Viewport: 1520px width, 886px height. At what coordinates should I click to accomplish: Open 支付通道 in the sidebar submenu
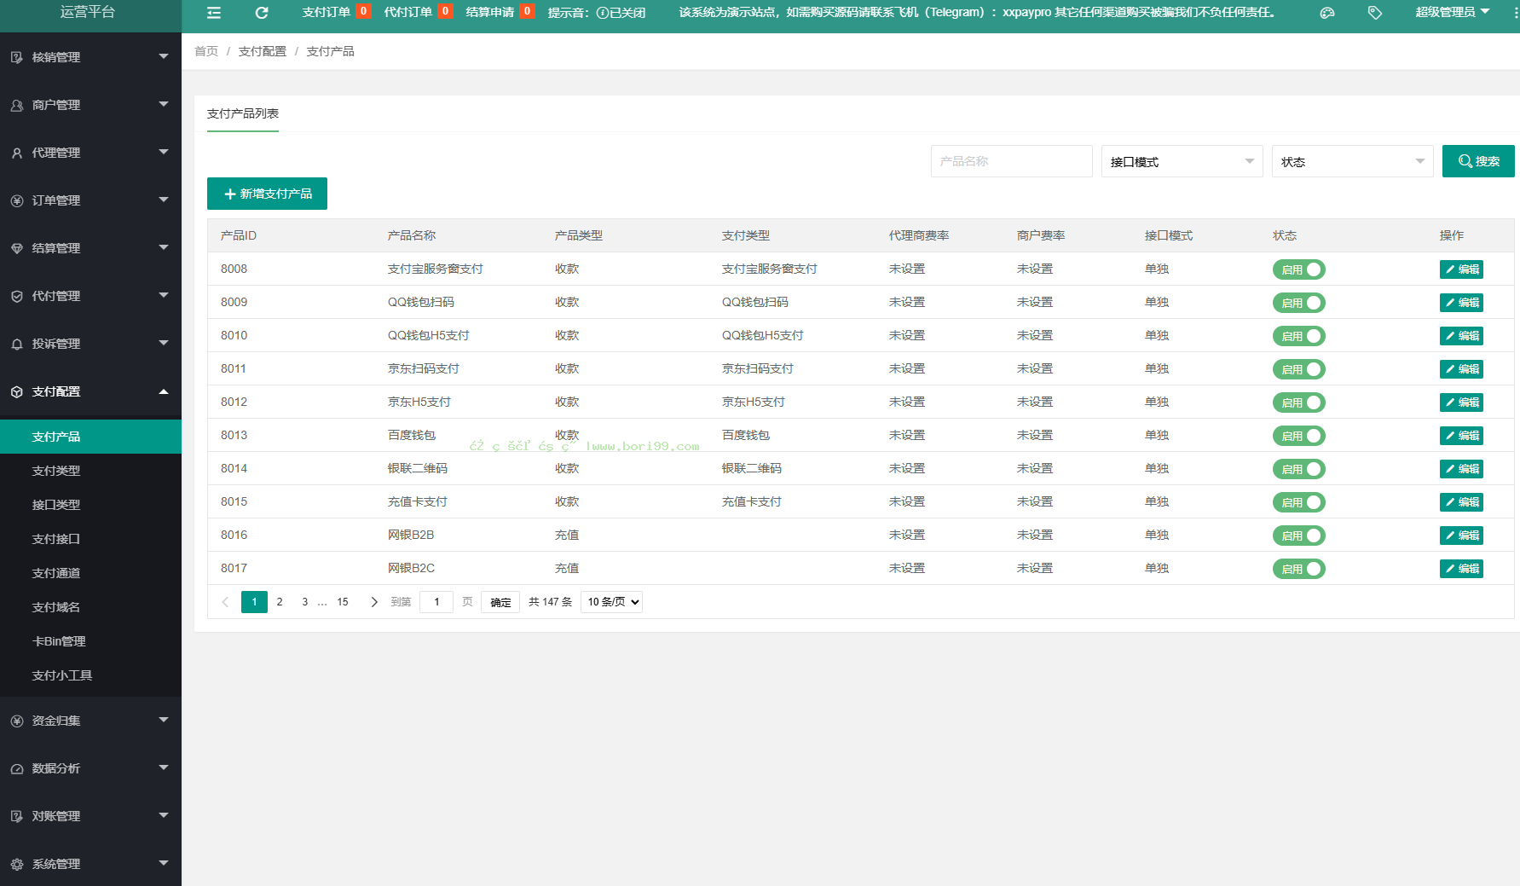tap(90, 573)
